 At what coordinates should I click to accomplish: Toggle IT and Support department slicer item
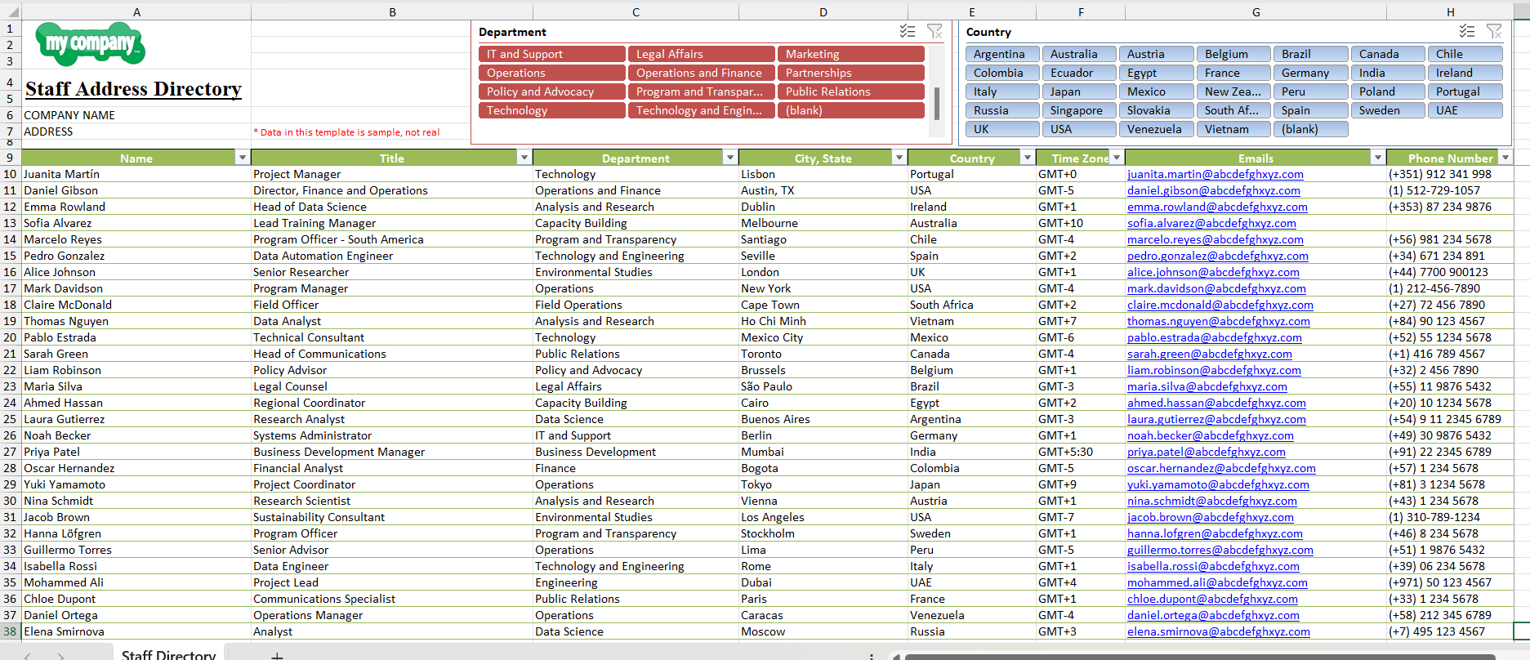[x=551, y=54]
